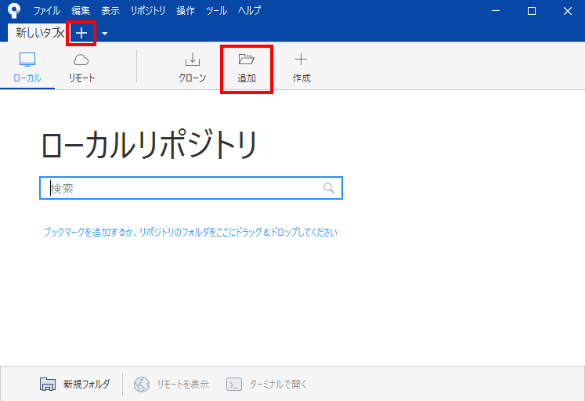Minimize the Sourcetree window
Viewport: 585px width, 401px height.
point(496,11)
